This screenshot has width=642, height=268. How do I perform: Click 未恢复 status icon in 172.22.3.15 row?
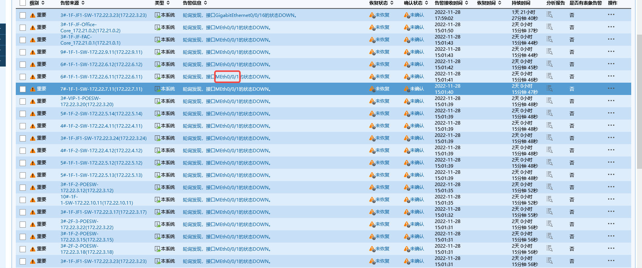pyautogui.click(x=372, y=236)
